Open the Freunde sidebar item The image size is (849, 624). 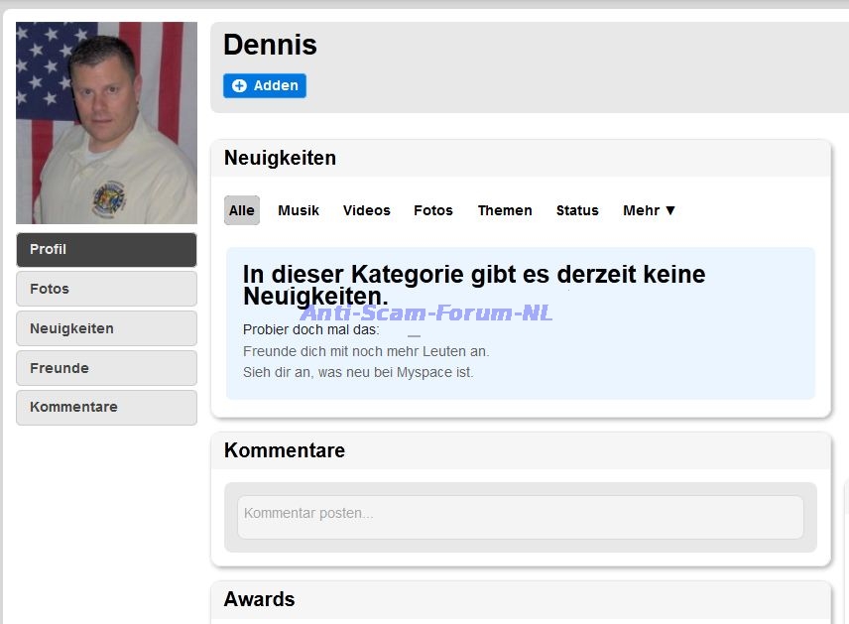coord(106,368)
